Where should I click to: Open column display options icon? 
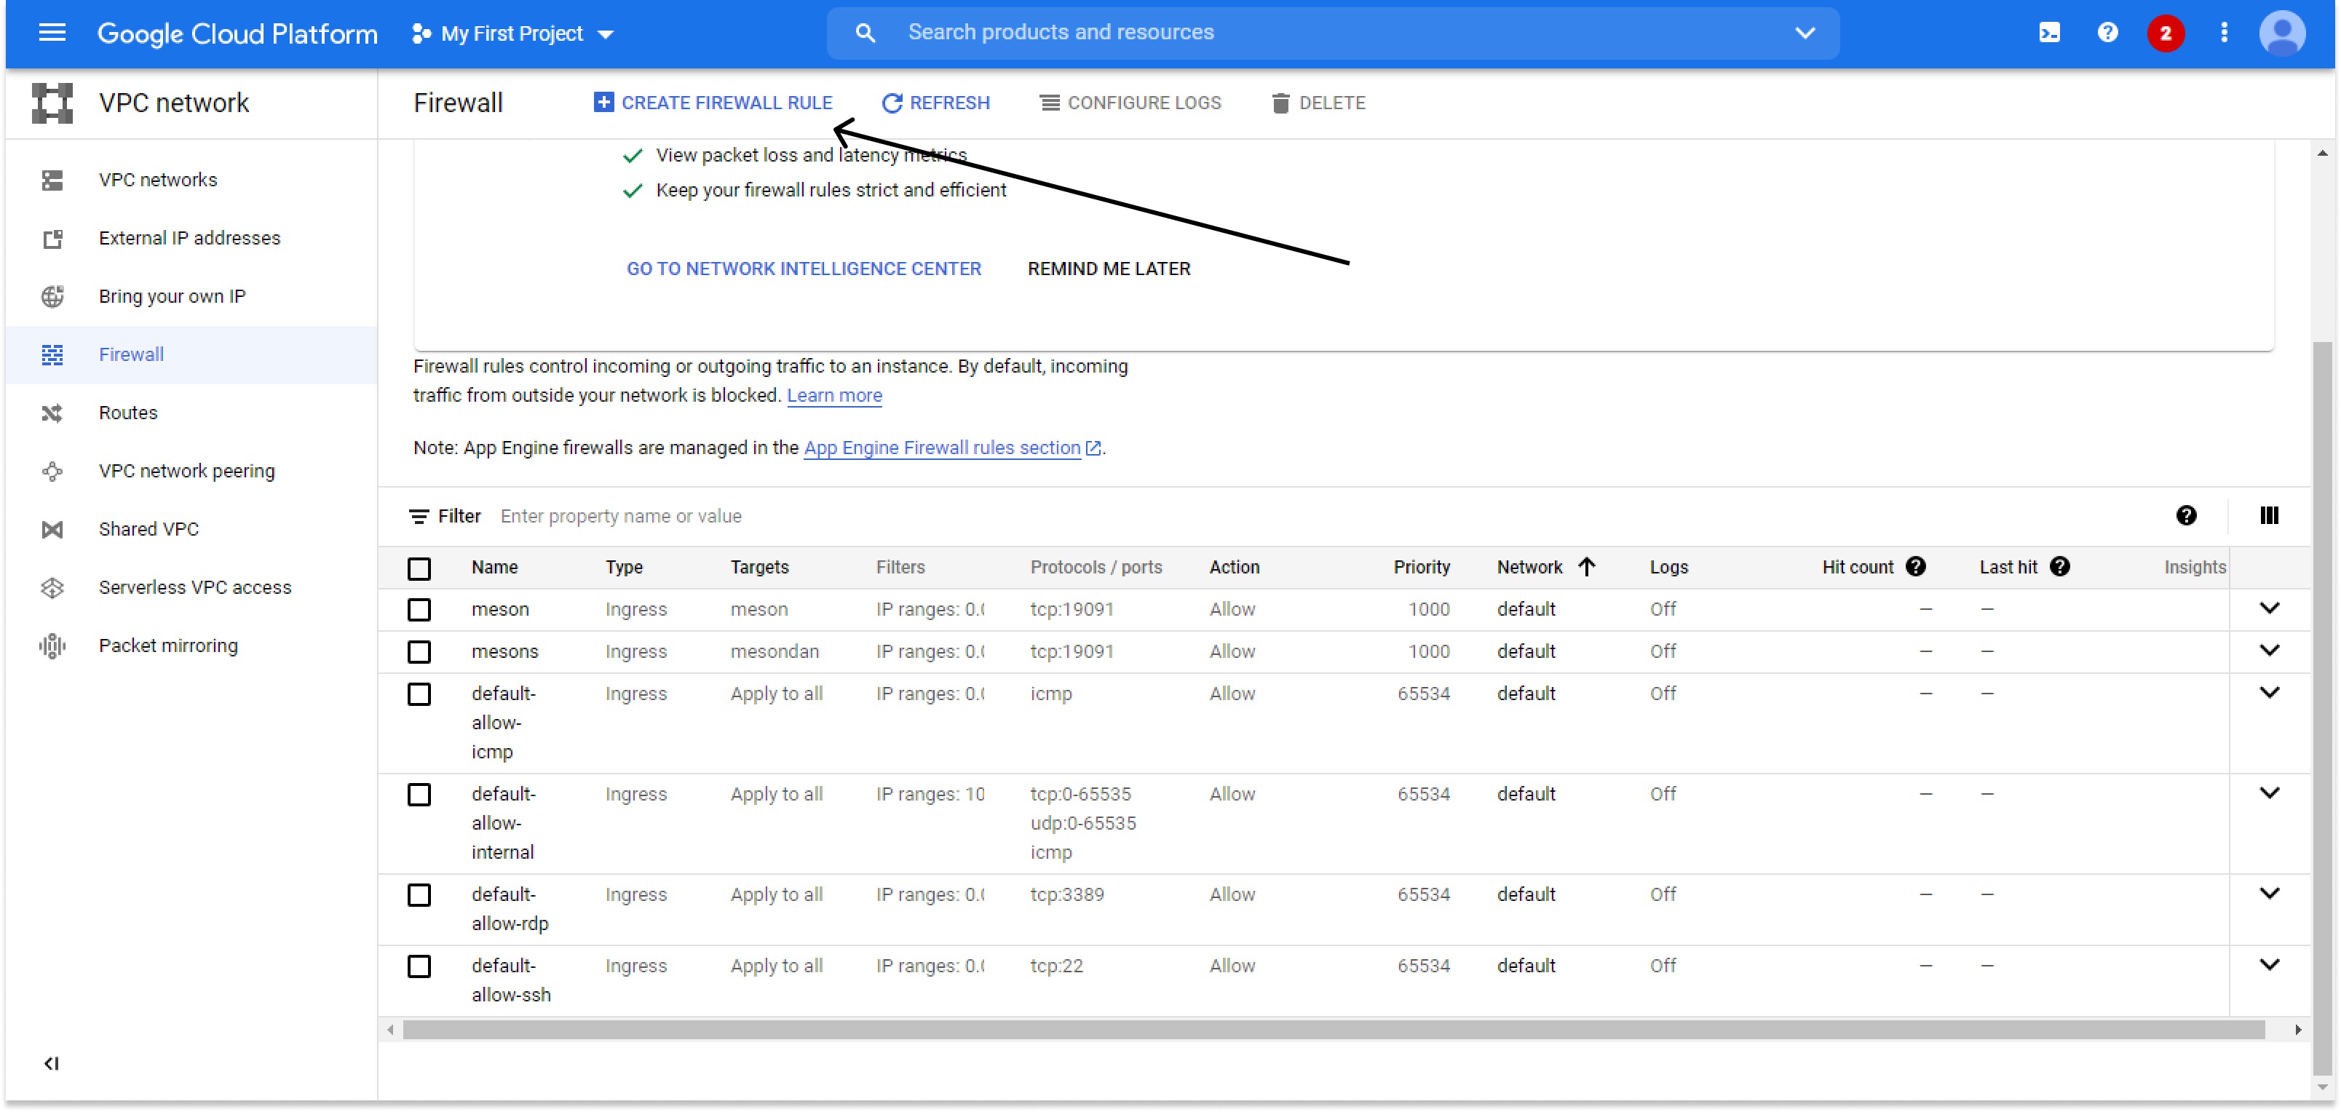(2269, 516)
